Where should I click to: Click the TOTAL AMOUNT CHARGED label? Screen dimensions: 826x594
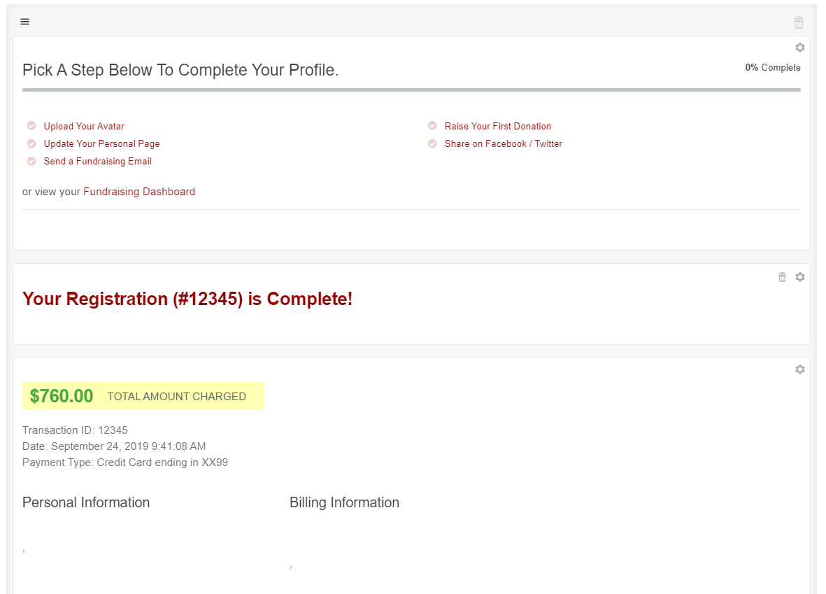click(176, 397)
